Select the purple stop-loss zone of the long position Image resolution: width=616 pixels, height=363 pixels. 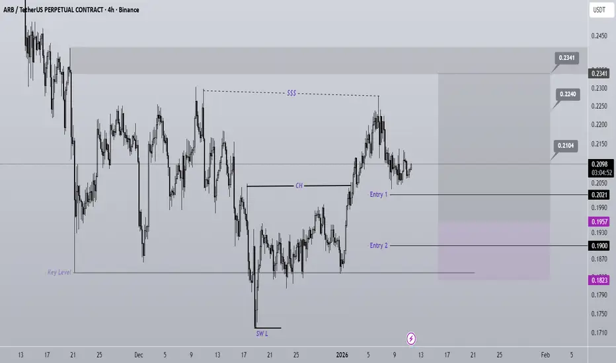(494, 251)
